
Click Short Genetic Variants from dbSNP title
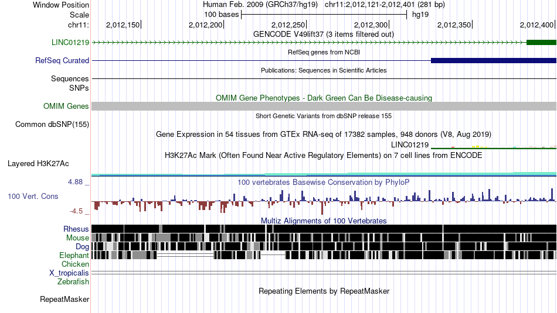[324, 116]
